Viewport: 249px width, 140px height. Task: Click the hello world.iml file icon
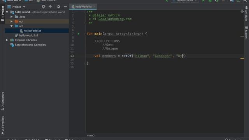16,35
